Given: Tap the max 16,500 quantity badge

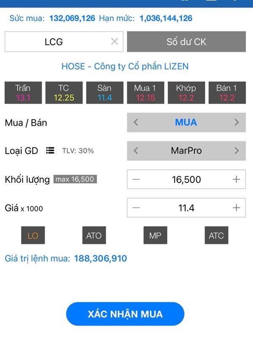Looking at the screenshot, I should click(75, 179).
